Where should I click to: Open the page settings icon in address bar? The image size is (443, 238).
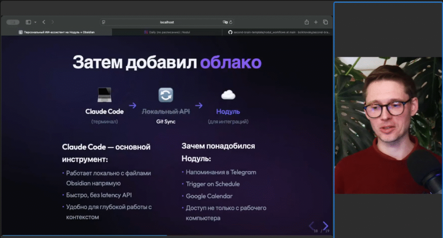(x=104, y=22)
